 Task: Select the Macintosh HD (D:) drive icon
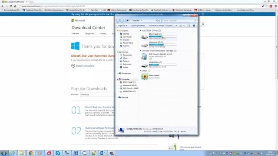[x=145, y=45]
